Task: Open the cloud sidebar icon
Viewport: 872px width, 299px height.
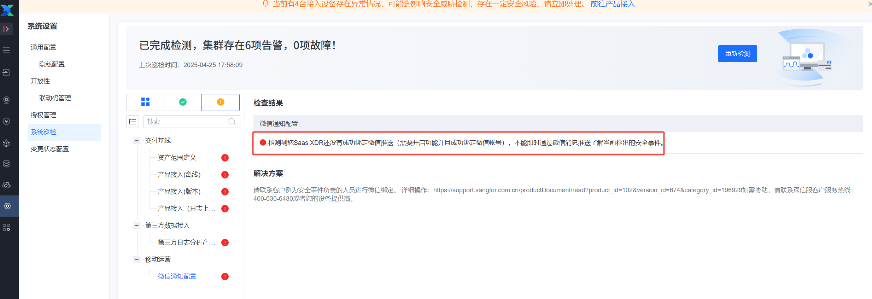Action: tap(6, 185)
